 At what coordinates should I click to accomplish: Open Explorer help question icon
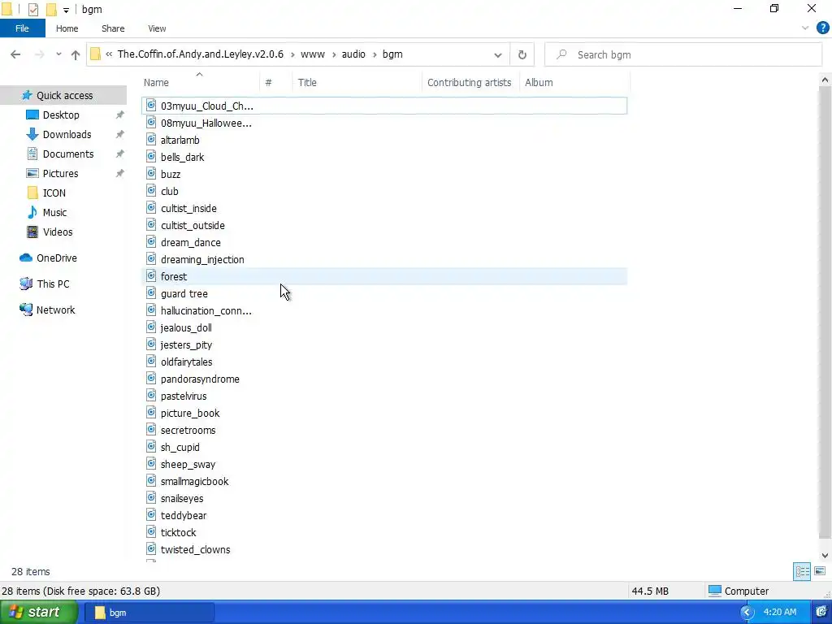[x=822, y=28]
